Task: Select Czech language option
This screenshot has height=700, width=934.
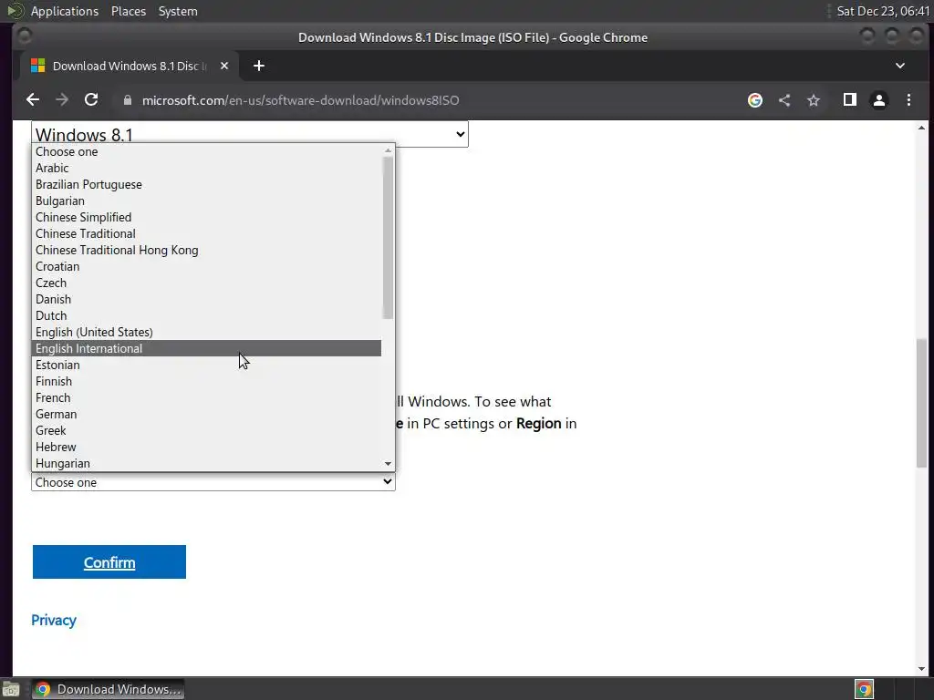Action: (x=207, y=283)
